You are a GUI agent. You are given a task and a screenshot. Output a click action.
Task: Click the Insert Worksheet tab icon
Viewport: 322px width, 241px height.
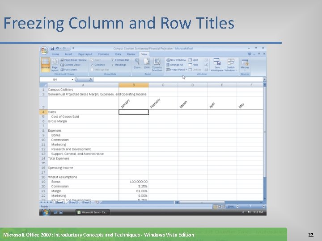[97, 203]
